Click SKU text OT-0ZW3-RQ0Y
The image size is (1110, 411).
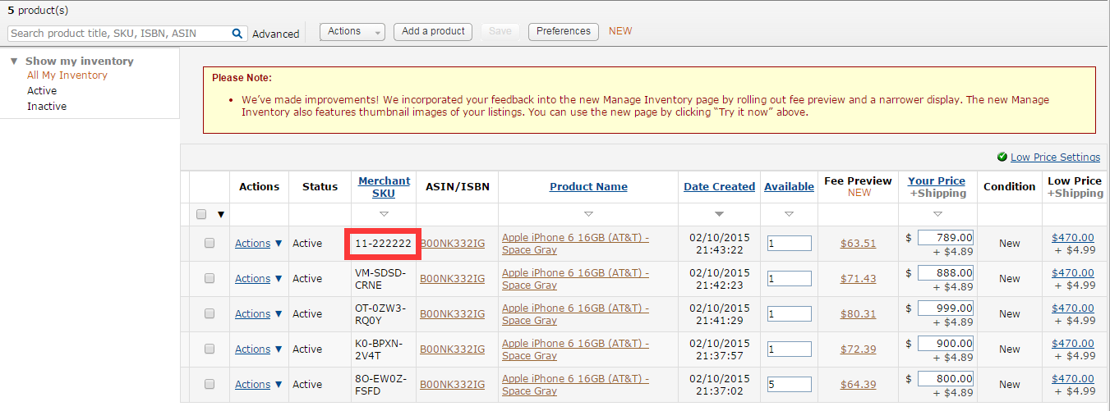click(380, 314)
